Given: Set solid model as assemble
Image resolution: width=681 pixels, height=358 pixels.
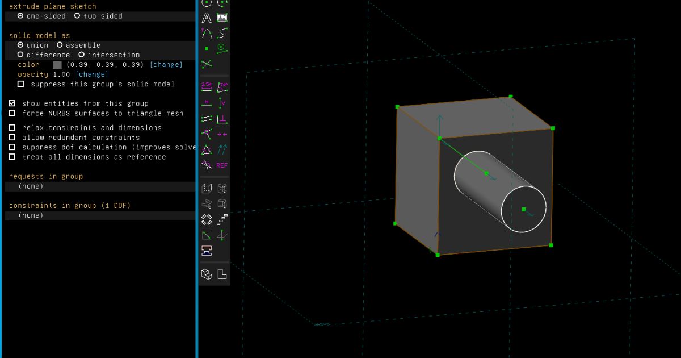Looking at the screenshot, I should 78,45.
